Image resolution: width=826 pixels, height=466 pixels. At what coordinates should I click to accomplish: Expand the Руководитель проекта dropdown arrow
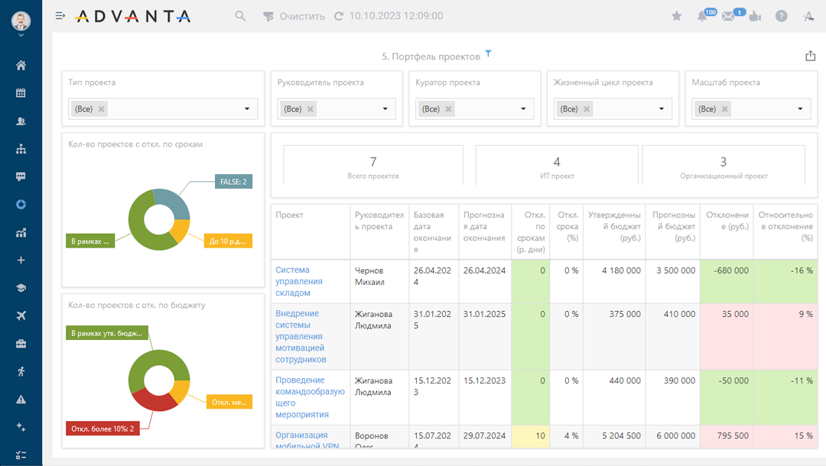pyautogui.click(x=385, y=109)
